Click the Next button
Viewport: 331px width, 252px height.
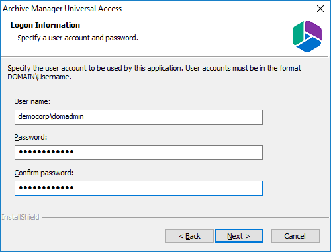(239, 236)
